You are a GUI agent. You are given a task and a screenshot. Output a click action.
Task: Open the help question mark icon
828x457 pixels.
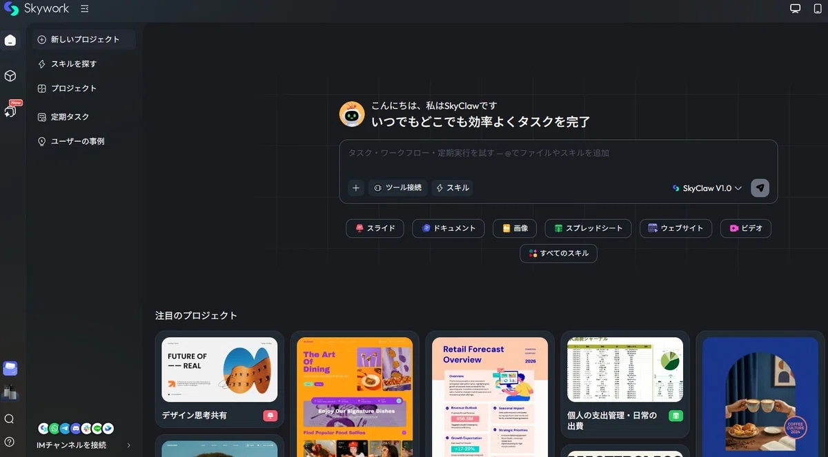coord(9,442)
